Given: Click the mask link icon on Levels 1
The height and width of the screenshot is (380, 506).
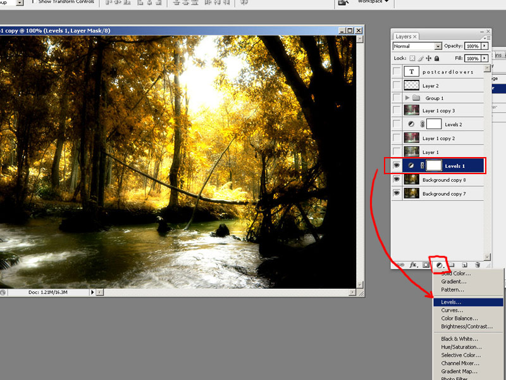Looking at the screenshot, I should click(x=422, y=165).
